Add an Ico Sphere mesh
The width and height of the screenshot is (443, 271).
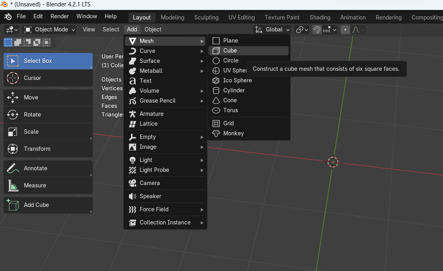(249, 80)
